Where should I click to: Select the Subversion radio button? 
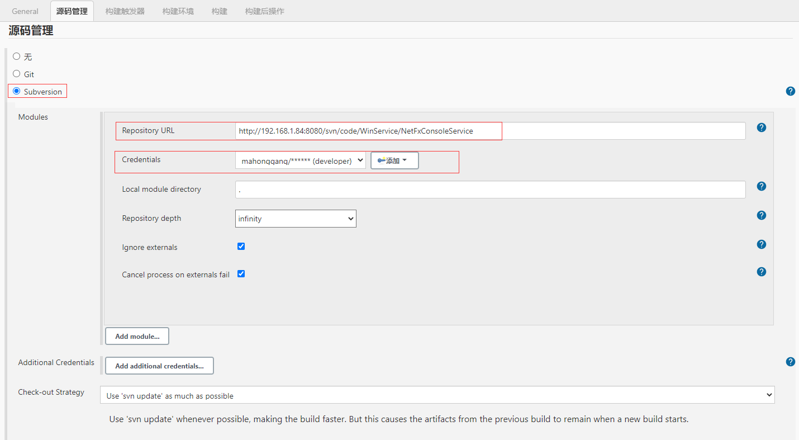(17, 91)
